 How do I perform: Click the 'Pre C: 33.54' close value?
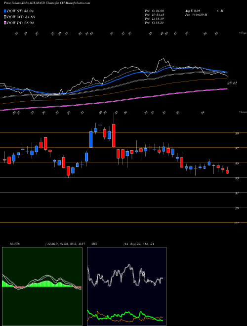(154, 23)
